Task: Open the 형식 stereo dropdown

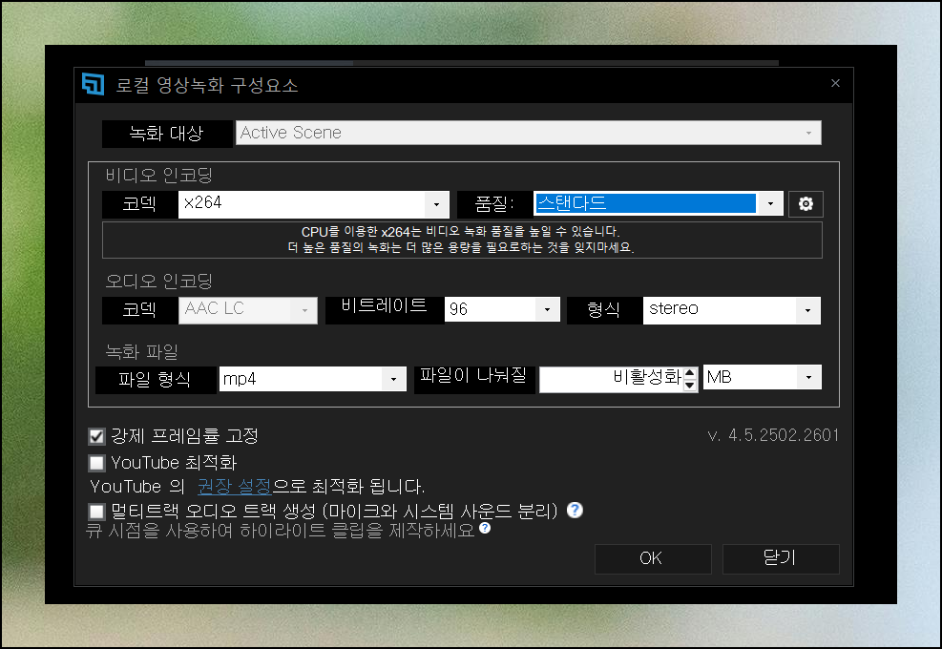Action: click(732, 311)
